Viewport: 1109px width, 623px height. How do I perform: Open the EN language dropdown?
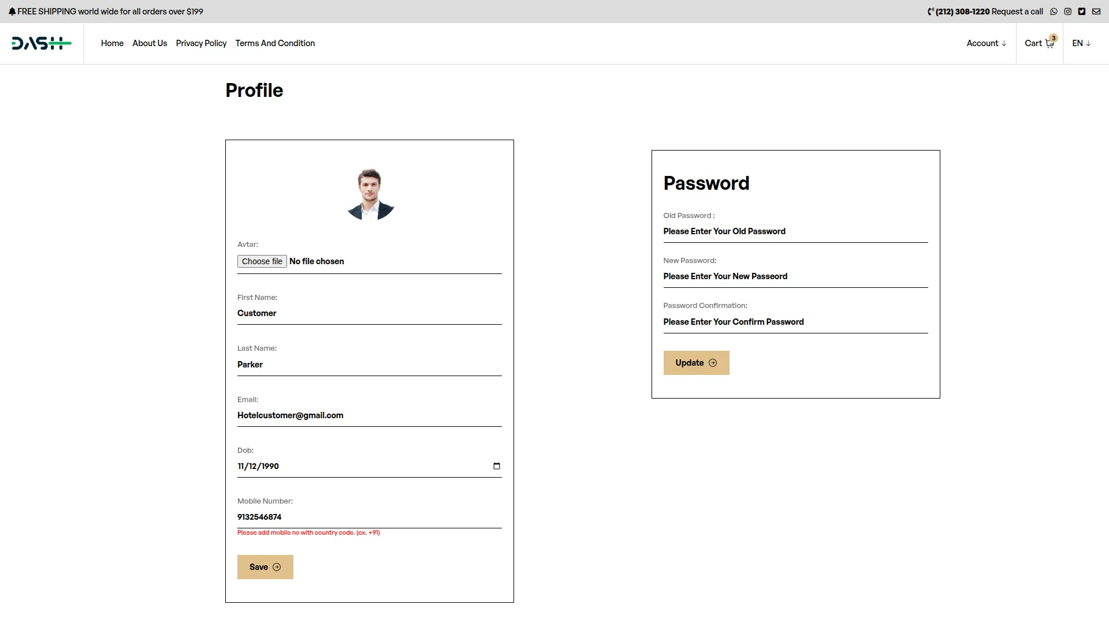point(1081,43)
